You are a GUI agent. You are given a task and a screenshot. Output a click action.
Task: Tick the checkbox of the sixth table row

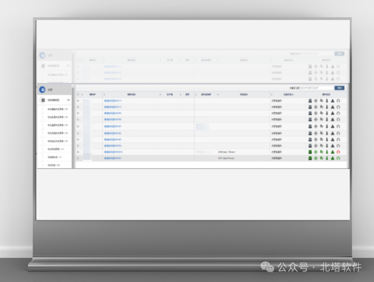[x=78, y=133]
